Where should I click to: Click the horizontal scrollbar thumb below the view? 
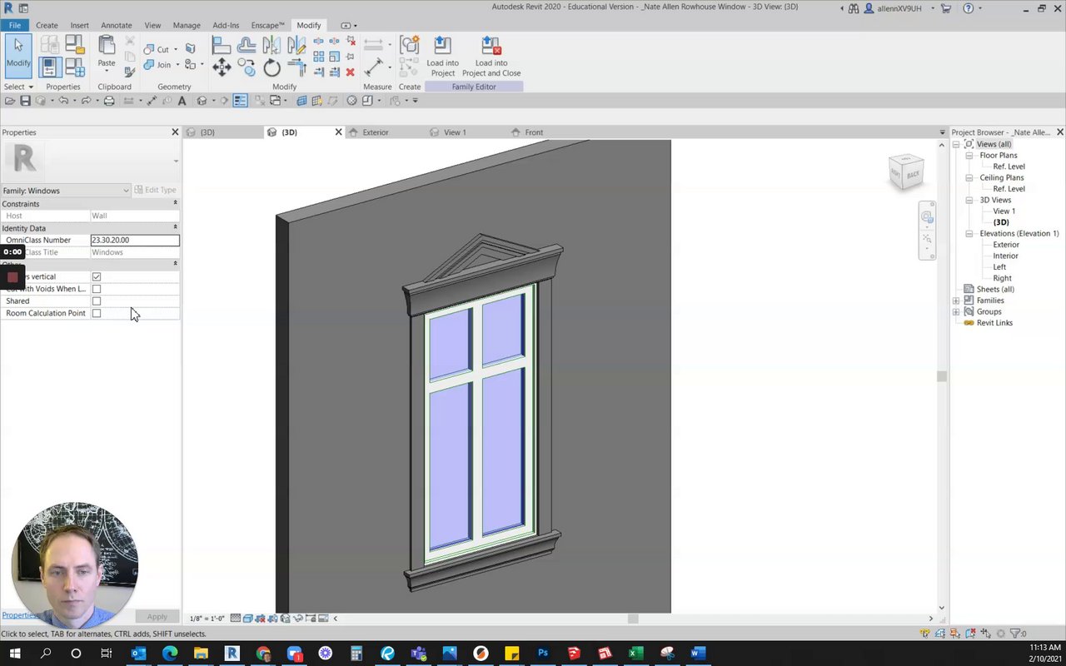click(633, 619)
